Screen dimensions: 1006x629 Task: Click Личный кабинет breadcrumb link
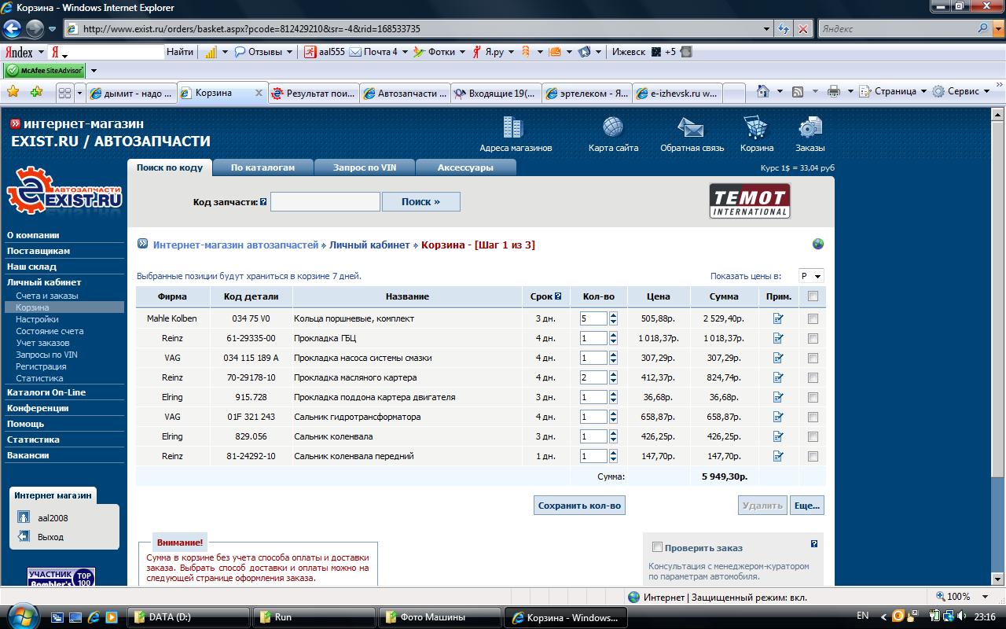pyautogui.click(x=369, y=245)
